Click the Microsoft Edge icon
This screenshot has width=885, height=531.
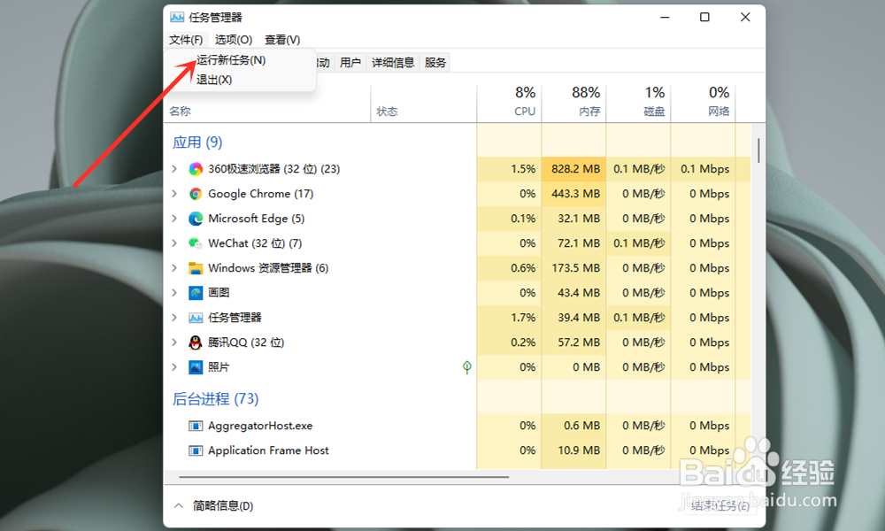[x=196, y=219]
